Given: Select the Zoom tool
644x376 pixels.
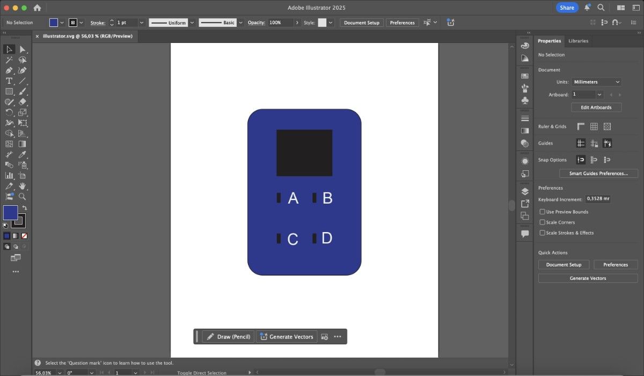Looking at the screenshot, I should point(22,197).
